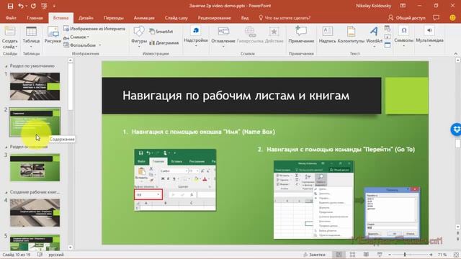Click zoom in plus button
The width and height of the screenshot is (461, 259).
[x=431, y=255]
